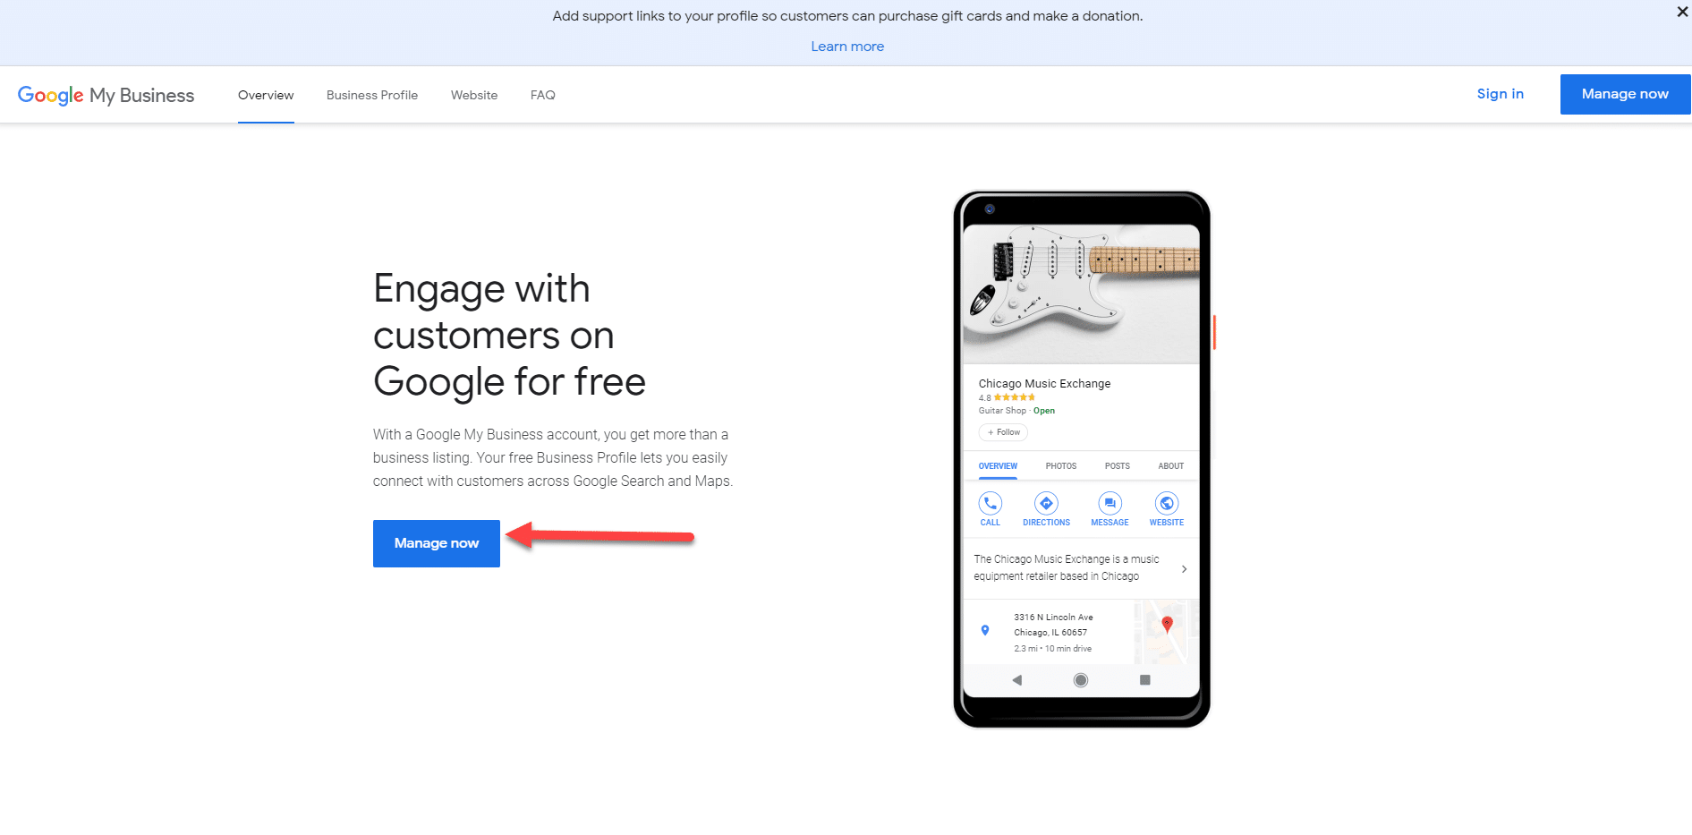Switch to the PHOTOS tab
Viewport: 1692px width, 835px height.
(1060, 465)
